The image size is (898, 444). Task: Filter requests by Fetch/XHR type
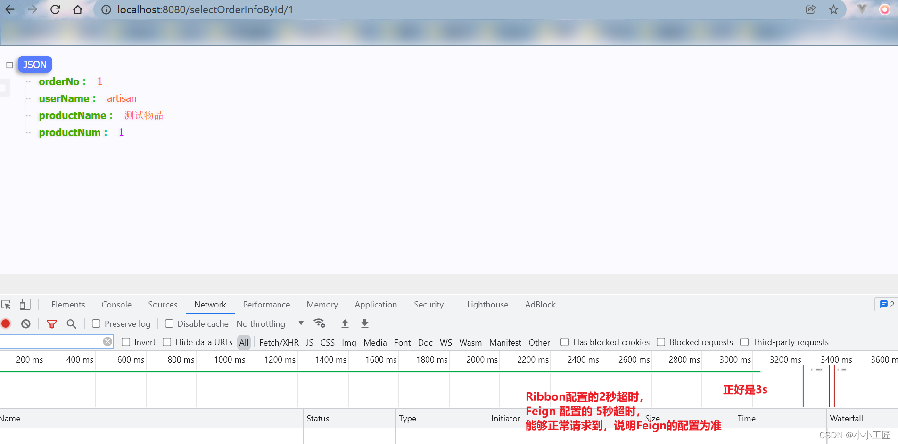[279, 342]
